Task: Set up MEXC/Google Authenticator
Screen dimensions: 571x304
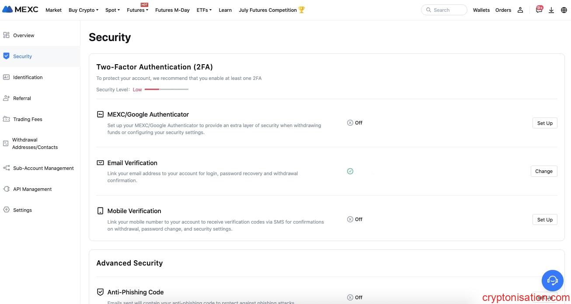Action: point(544,123)
